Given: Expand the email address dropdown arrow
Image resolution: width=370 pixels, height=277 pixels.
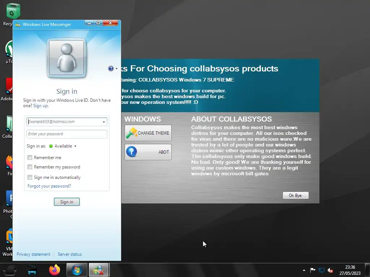Looking at the screenshot, I should pos(104,122).
